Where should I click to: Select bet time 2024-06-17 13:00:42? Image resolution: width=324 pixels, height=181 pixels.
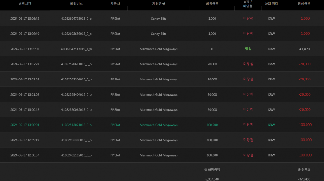pos(25,110)
